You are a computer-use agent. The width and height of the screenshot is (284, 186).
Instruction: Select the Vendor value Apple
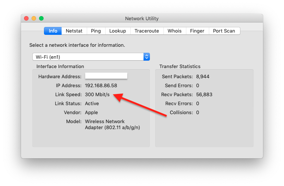(91, 113)
